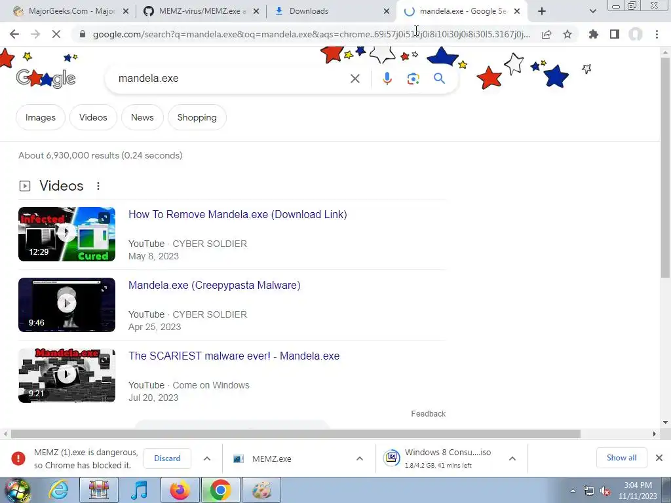The image size is (671, 503).
Task: Expand options for MEMZ.exe download
Action: point(360,458)
